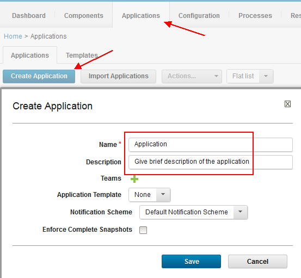This screenshot has height=278, width=301.
Task: Open the Configuration navigation tab
Action: pyautogui.click(x=199, y=16)
